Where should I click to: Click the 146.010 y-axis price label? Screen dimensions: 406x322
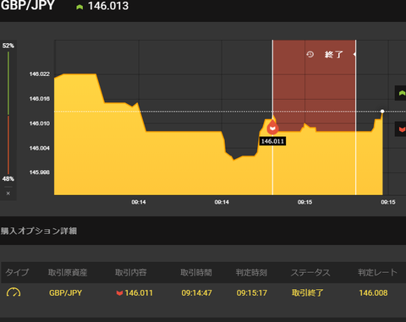coord(40,123)
